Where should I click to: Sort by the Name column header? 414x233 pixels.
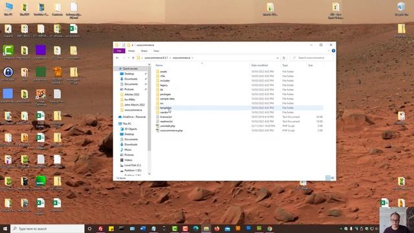pyautogui.click(x=159, y=65)
